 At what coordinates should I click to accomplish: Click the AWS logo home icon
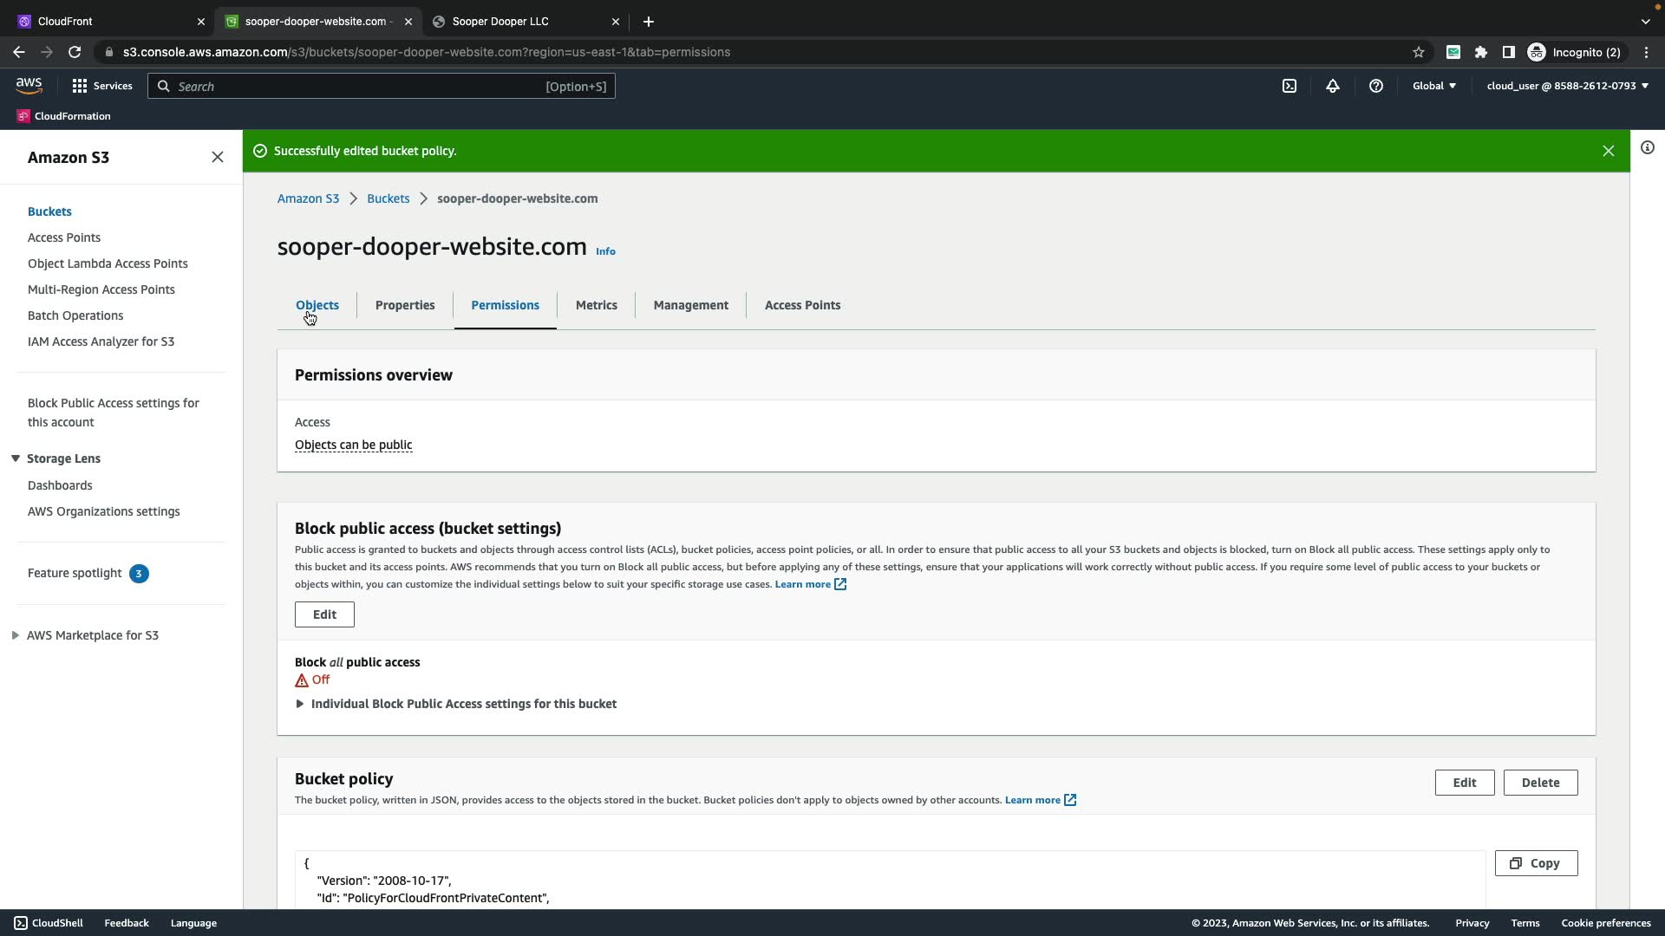pyautogui.click(x=29, y=85)
